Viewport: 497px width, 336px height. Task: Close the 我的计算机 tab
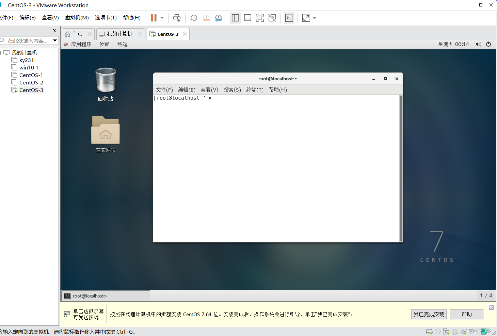coord(140,34)
